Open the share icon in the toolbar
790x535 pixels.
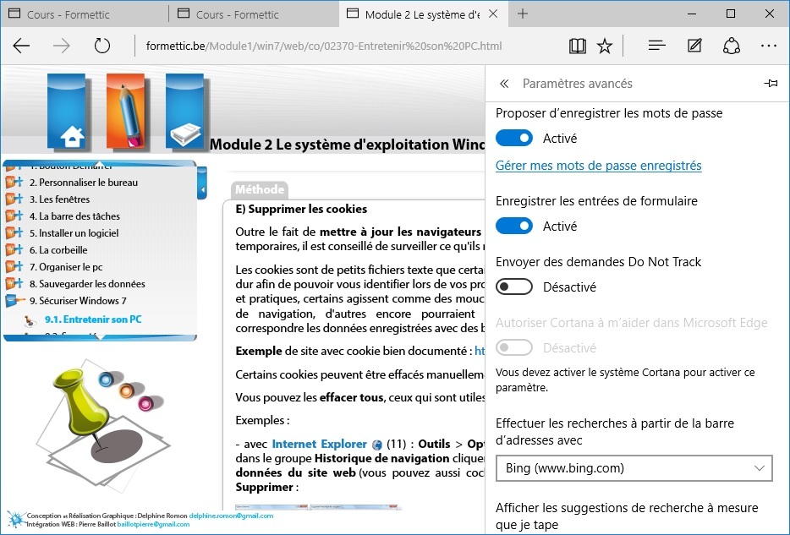point(732,46)
